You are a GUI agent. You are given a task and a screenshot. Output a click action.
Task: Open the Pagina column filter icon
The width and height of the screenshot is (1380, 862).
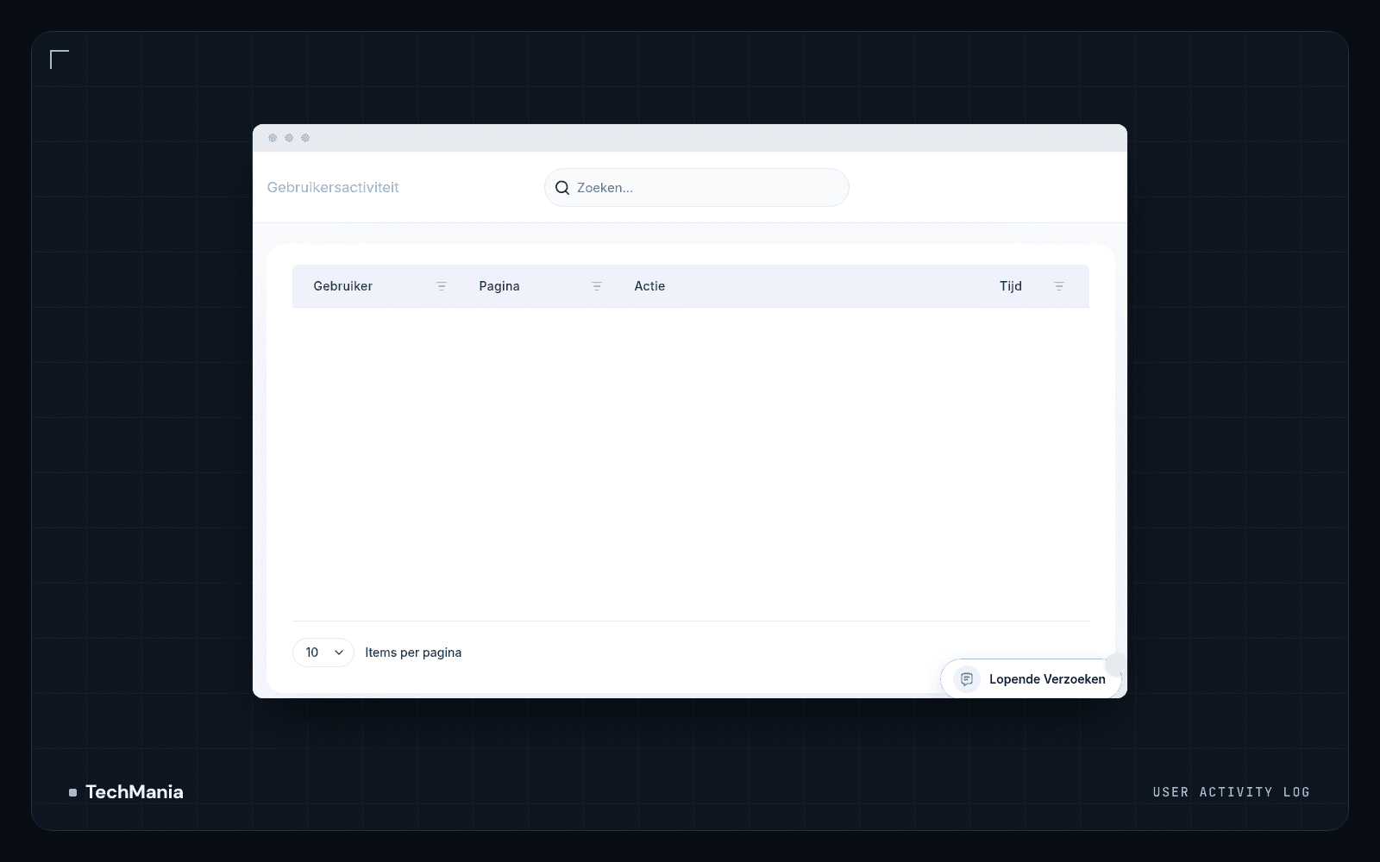597,286
